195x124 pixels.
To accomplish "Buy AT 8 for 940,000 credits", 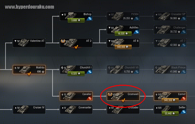I will coord(123,47).
